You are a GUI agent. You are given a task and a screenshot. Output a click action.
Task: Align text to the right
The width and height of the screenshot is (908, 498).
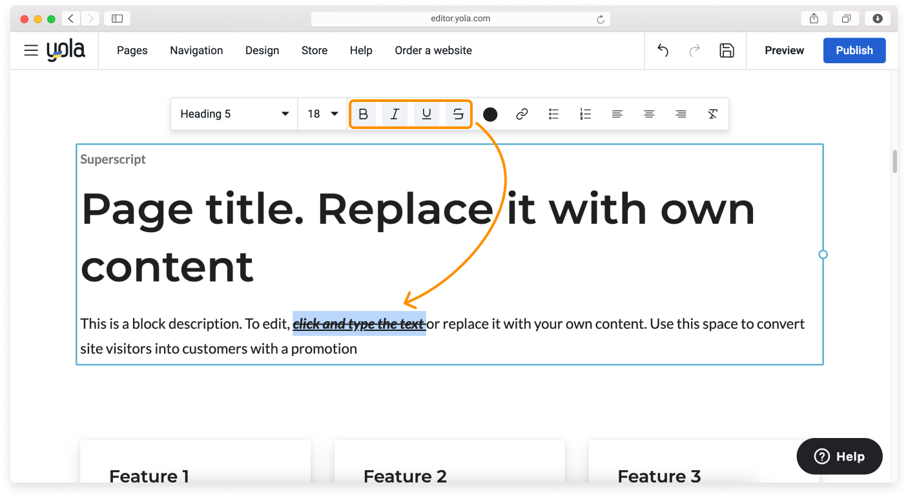tap(681, 114)
